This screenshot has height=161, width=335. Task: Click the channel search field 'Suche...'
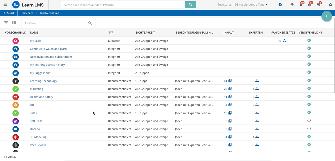tap(55, 23)
